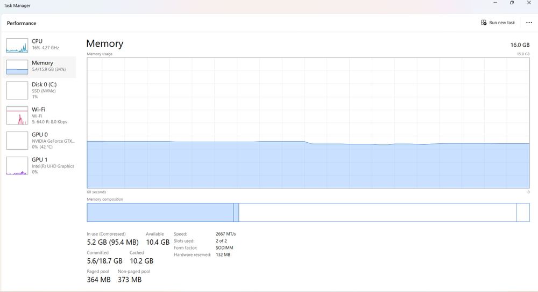Click the NVIDIA GeForce GTX GPU name

53,141
